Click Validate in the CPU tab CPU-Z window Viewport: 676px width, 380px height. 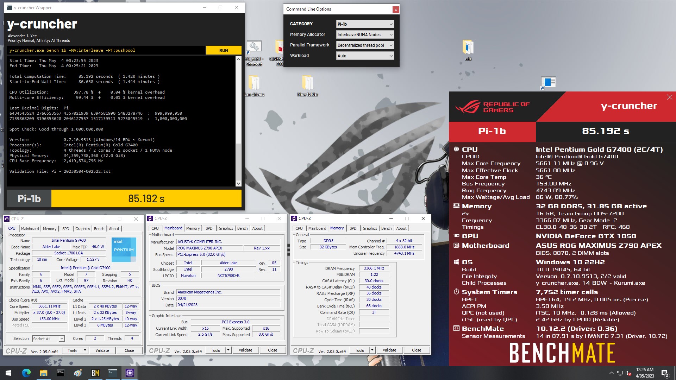tap(102, 350)
